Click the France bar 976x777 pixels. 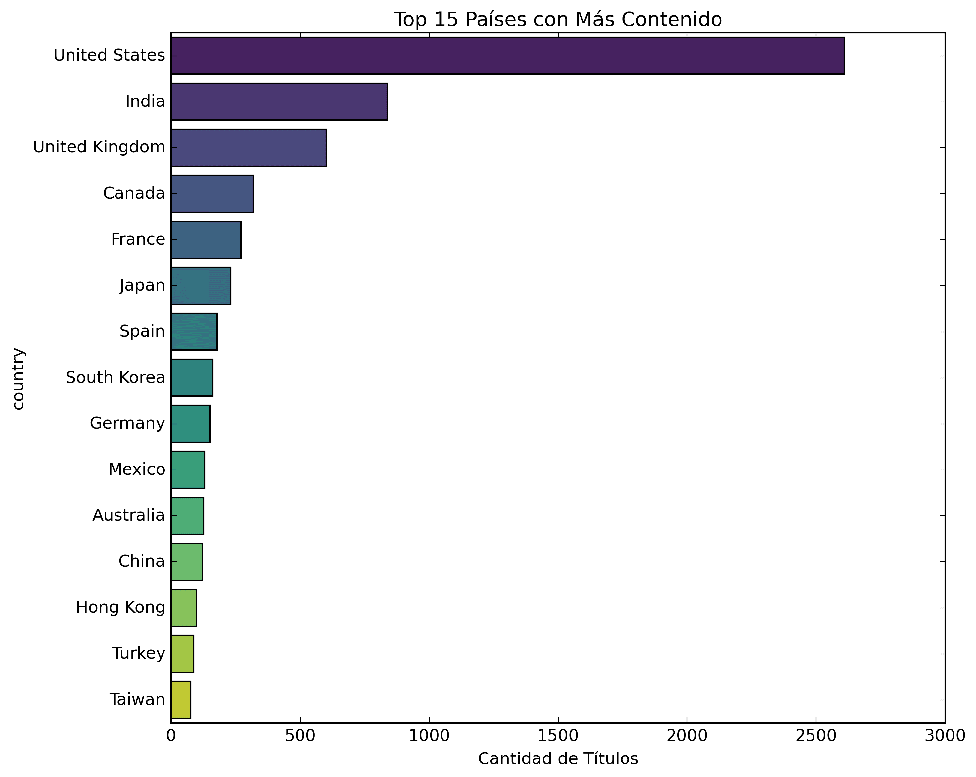206,240
